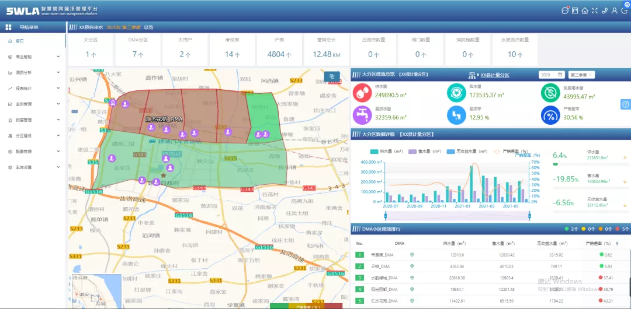Open 报表统计 sidebar menu item
Image resolution: width=631 pixels, height=309 pixels.
pos(32,89)
